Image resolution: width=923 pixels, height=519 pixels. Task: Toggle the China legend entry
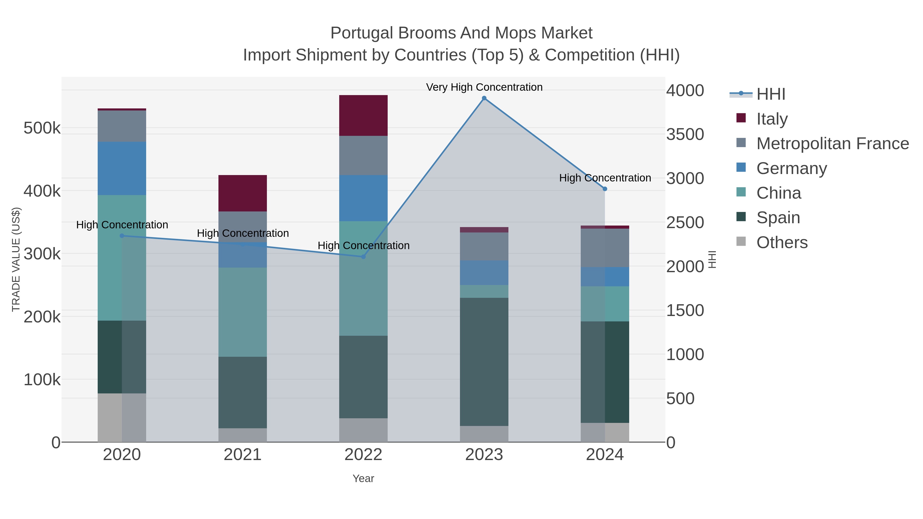point(769,193)
